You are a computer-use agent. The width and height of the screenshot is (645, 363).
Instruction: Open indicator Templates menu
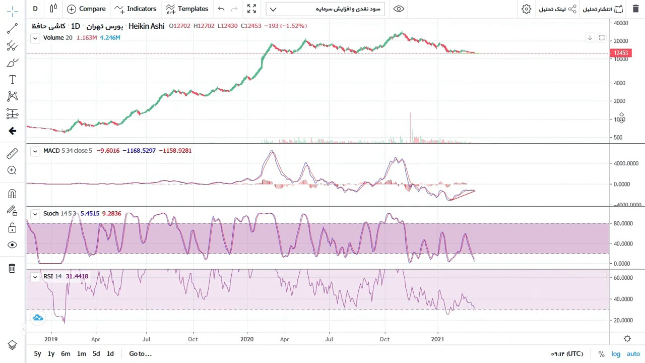(x=187, y=9)
